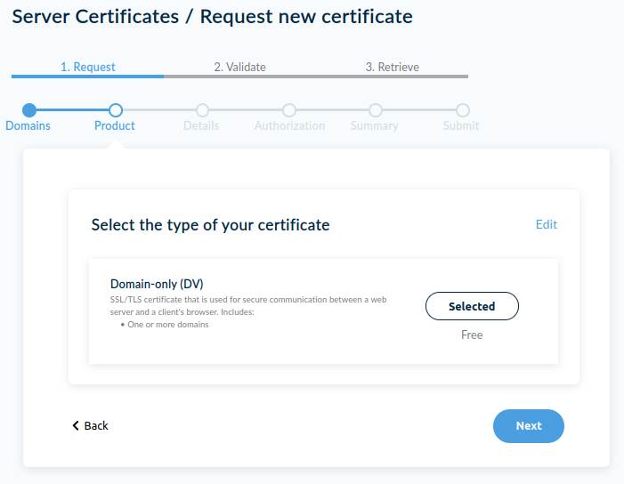Viewport: 624px width, 484px height.
Task: Click the Domain-only (DV) certificate title
Action: tap(157, 284)
